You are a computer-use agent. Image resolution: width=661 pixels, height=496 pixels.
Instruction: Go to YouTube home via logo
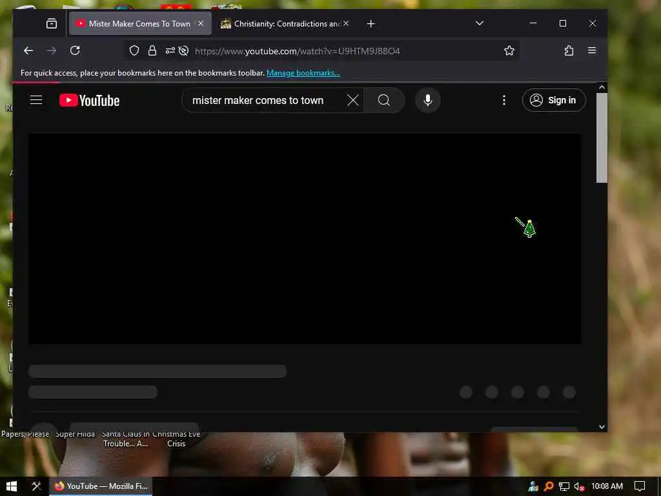pos(89,100)
